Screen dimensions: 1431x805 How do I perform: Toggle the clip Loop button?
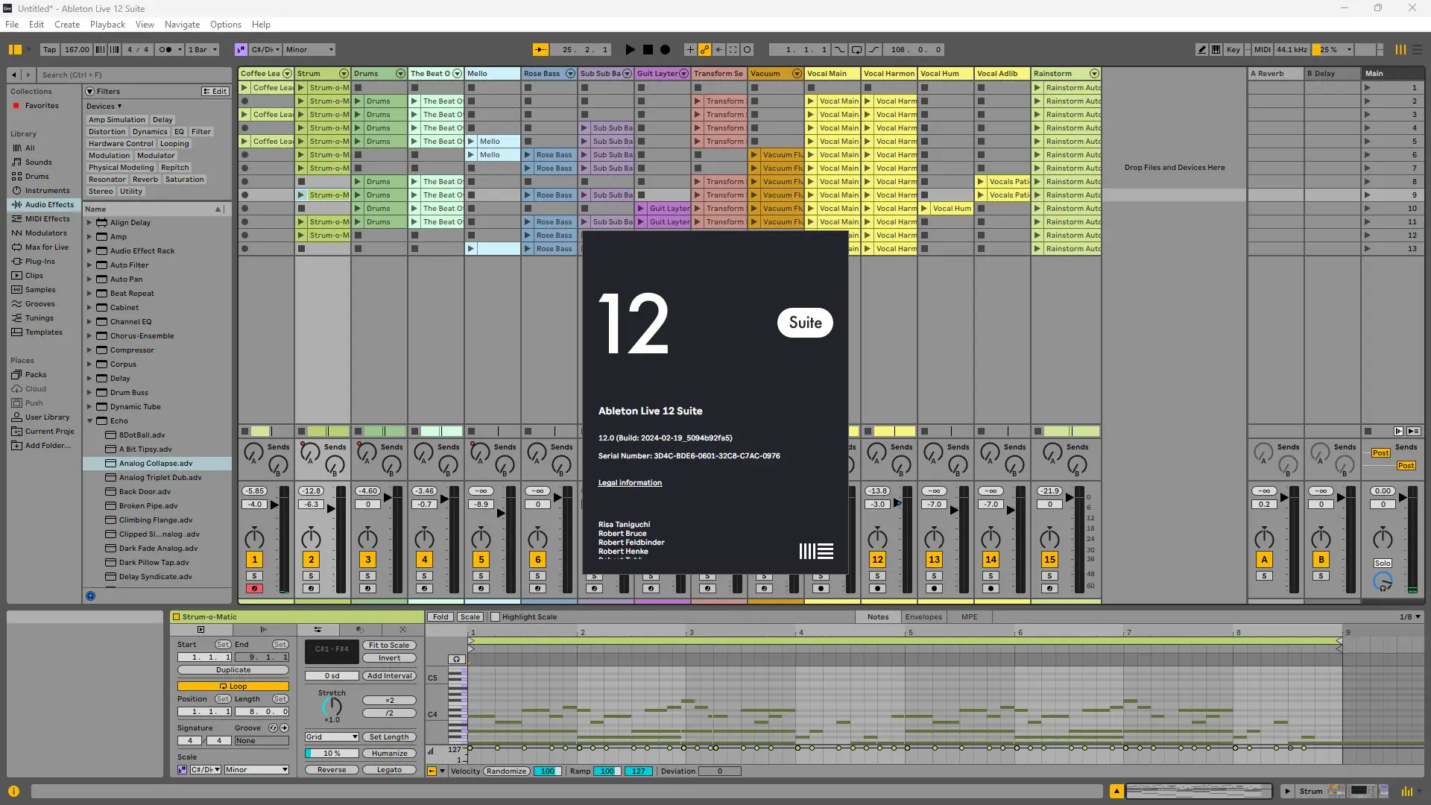click(x=233, y=686)
